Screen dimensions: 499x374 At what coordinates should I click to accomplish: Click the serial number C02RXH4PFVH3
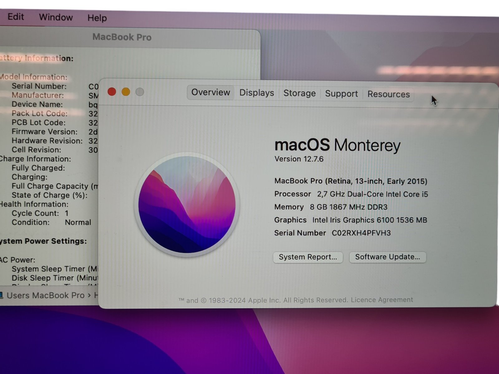point(361,233)
